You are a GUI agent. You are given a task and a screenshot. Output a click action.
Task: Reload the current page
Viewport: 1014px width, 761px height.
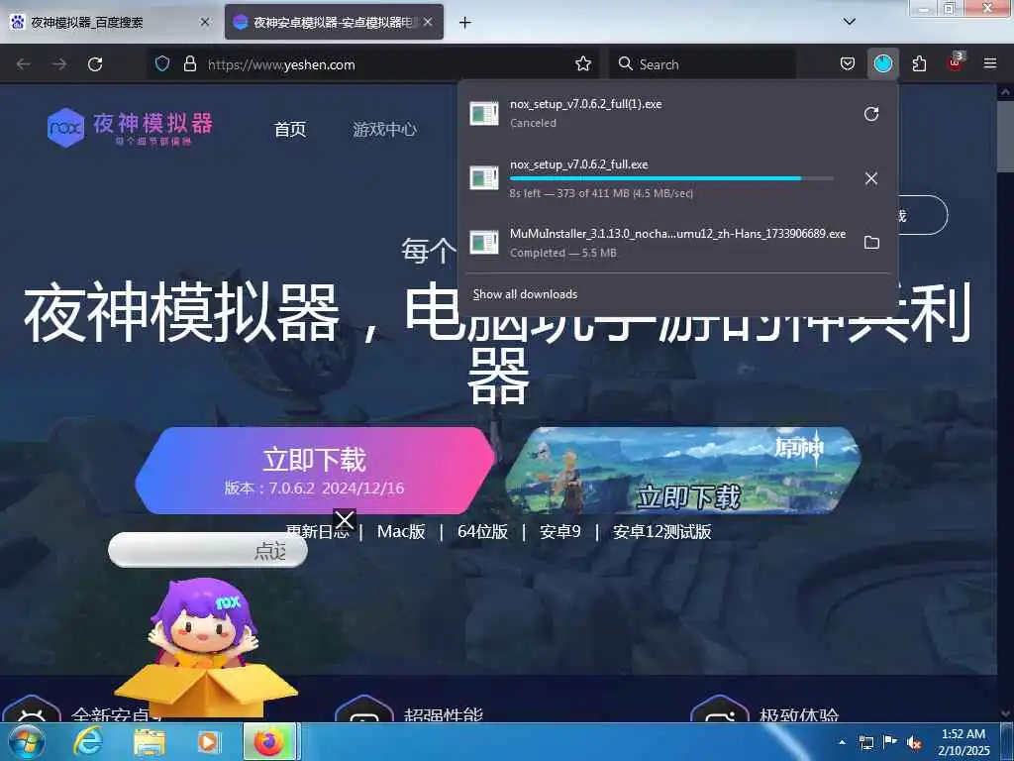coord(95,64)
